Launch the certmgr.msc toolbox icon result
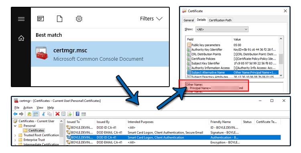The image size is (301, 153). (42, 54)
